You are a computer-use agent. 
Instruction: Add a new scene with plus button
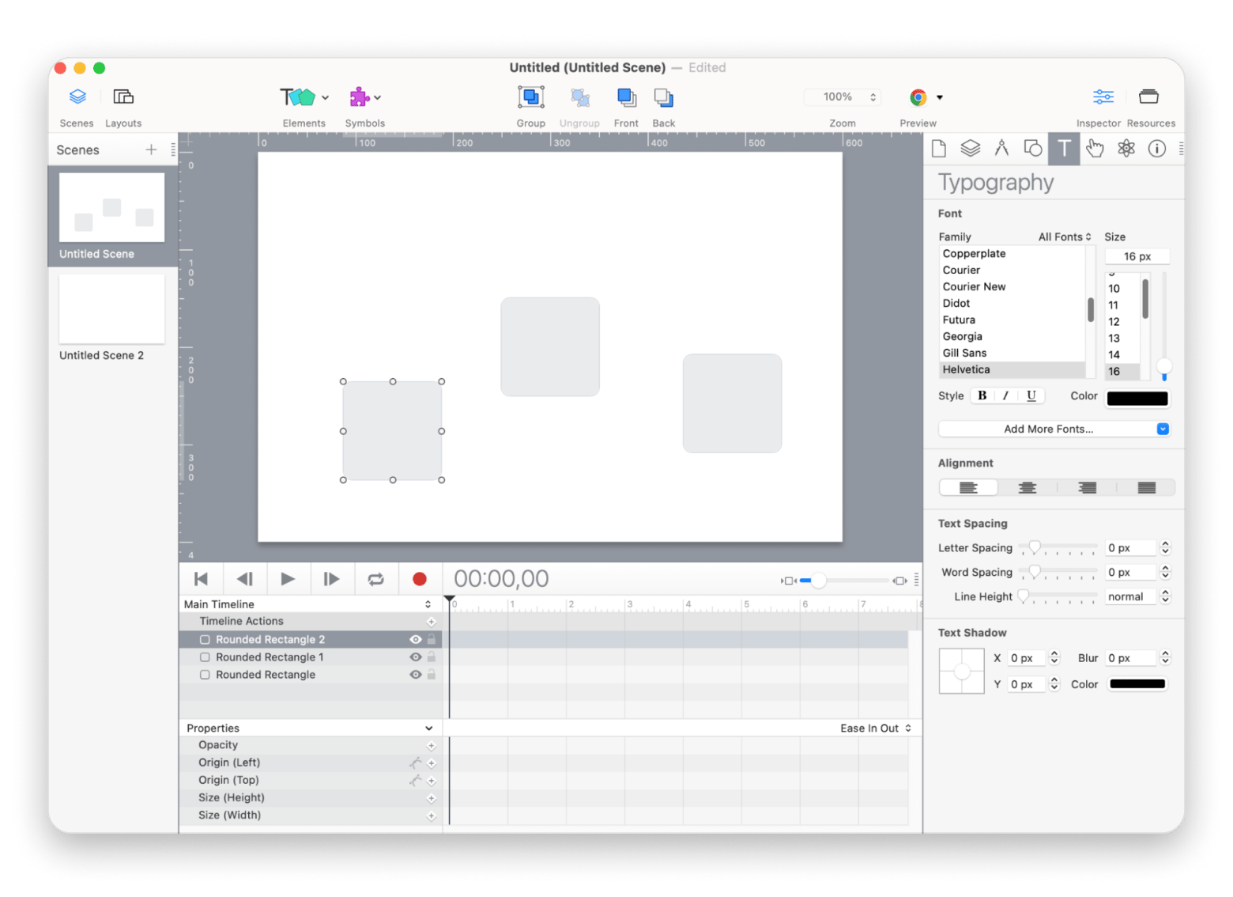tap(151, 149)
